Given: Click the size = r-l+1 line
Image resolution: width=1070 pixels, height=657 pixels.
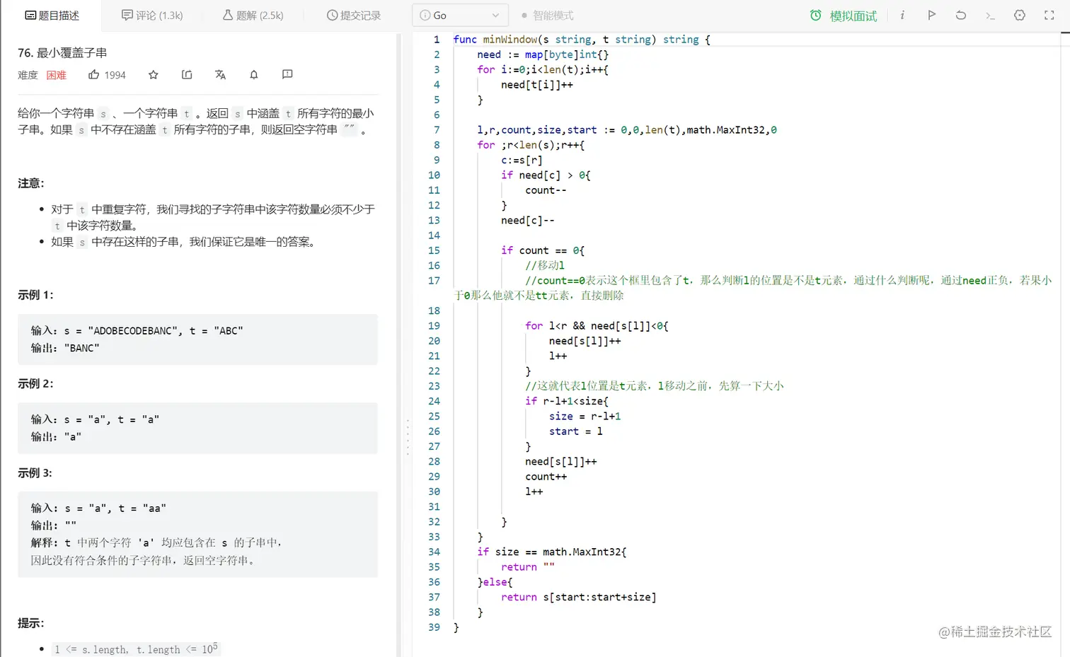Looking at the screenshot, I should (585, 417).
